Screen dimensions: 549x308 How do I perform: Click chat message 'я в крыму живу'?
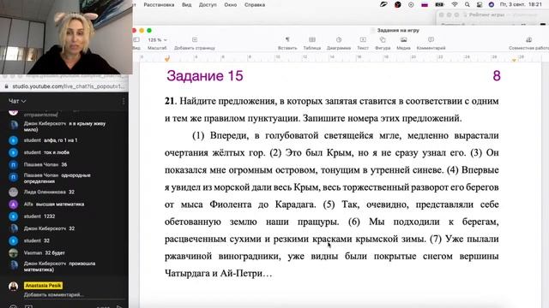pos(87,123)
